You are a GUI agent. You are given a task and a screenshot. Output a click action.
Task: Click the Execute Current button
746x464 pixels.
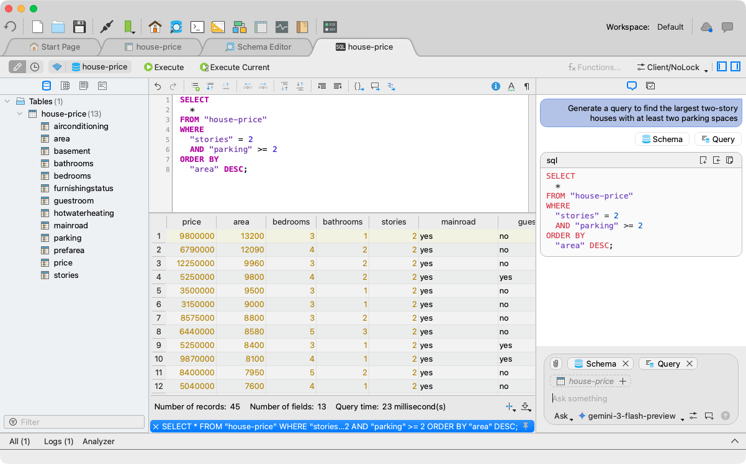(x=235, y=67)
